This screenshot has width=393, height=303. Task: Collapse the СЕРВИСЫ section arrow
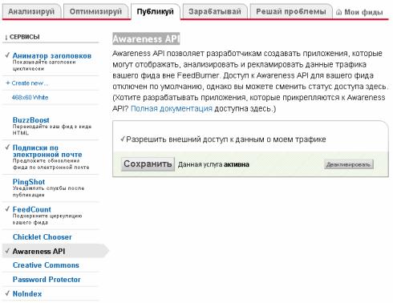[x=6, y=37]
